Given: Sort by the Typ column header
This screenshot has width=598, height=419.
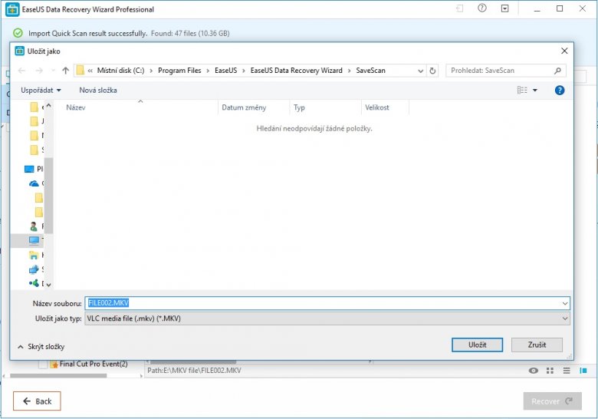Looking at the screenshot, I should coord(325,107).
